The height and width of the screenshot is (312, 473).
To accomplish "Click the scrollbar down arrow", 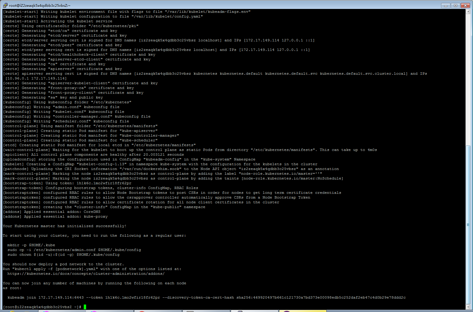I will point(468,307).
